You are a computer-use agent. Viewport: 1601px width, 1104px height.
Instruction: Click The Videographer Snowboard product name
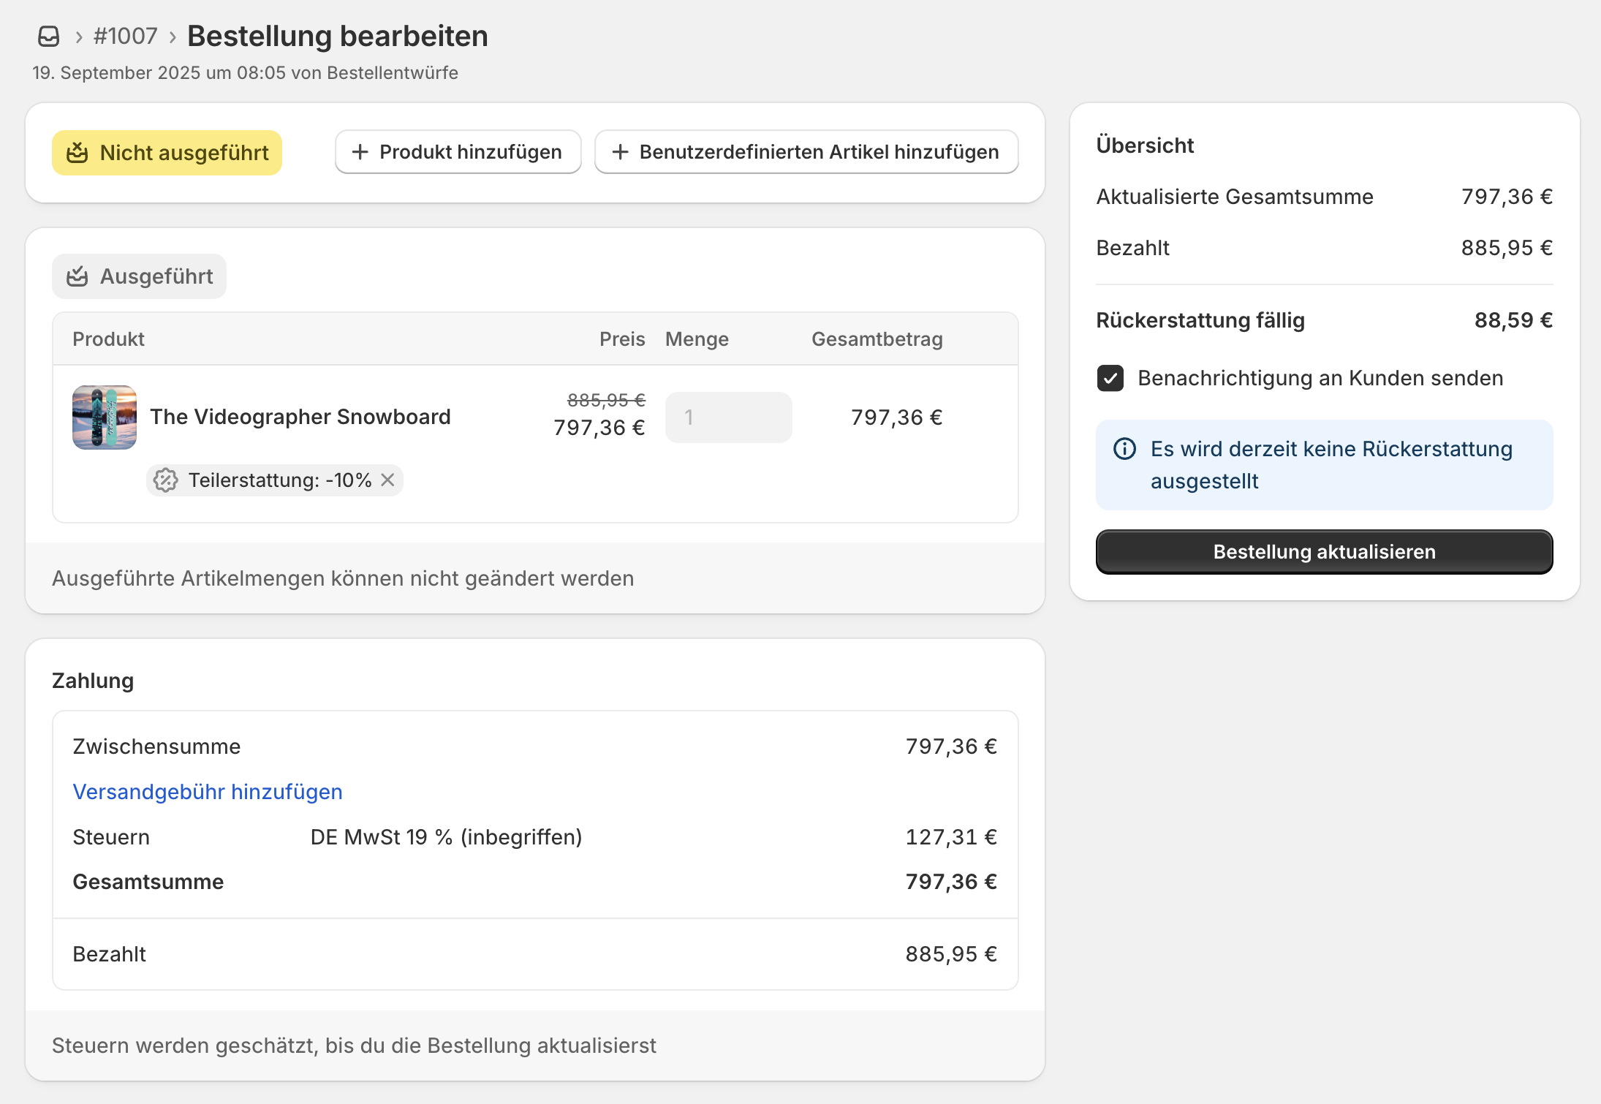click(300, 417)
